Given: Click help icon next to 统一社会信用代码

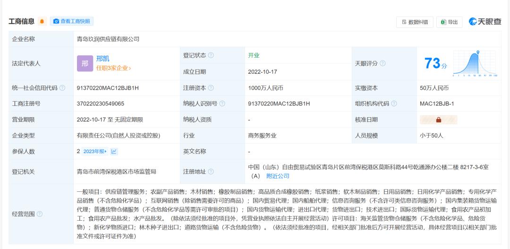Looking at the screenshot, I should [x=62, y=88].
